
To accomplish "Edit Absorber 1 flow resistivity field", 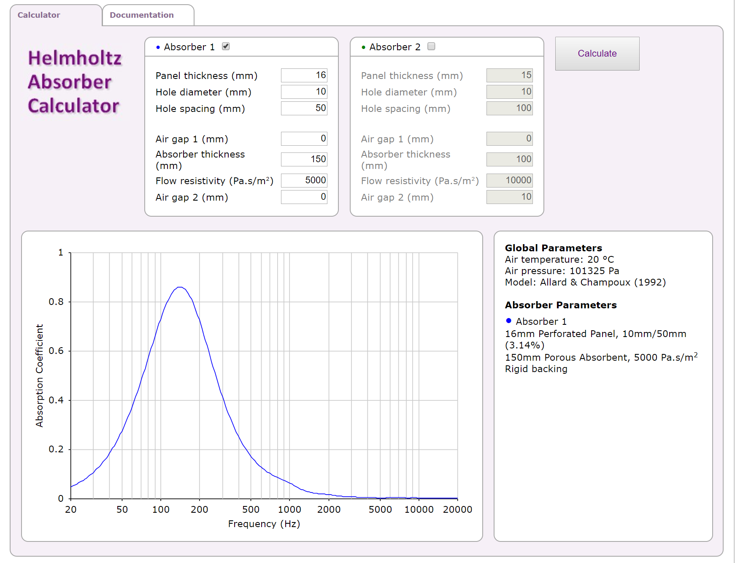I will coord(304,180).
